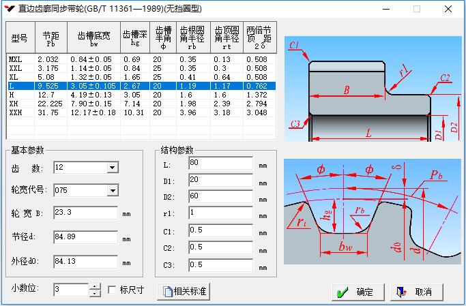Image resolution: width=466 pixels, height=306 pixels.
Task: Click the 节距 Pb column header
Action: [x=50, y=37]
